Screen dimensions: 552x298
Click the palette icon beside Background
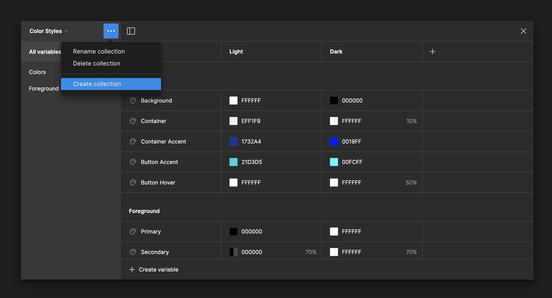tap(133, 100)
